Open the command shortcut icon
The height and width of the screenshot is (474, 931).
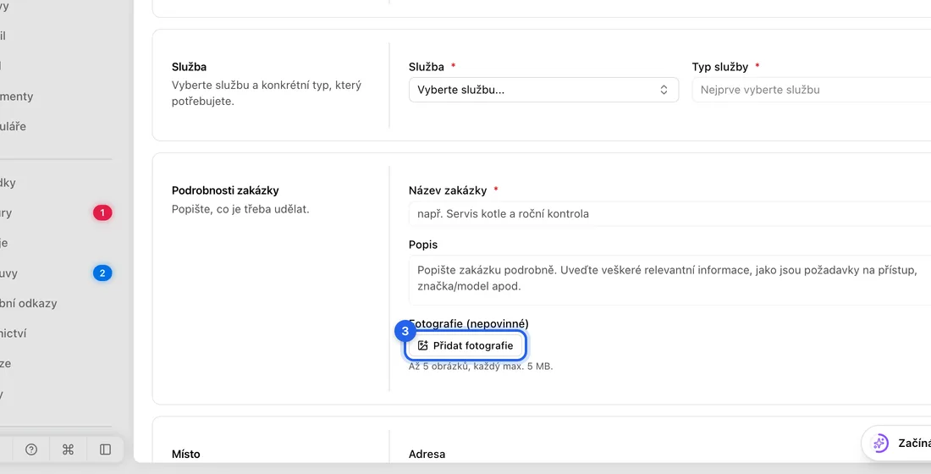[69, 449]
